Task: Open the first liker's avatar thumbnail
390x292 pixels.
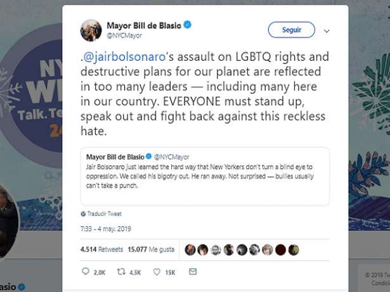Action: point(190,250)
